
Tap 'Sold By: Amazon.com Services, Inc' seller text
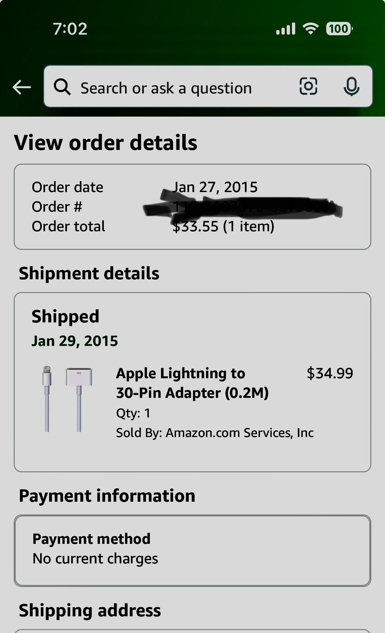coord(215,433)
